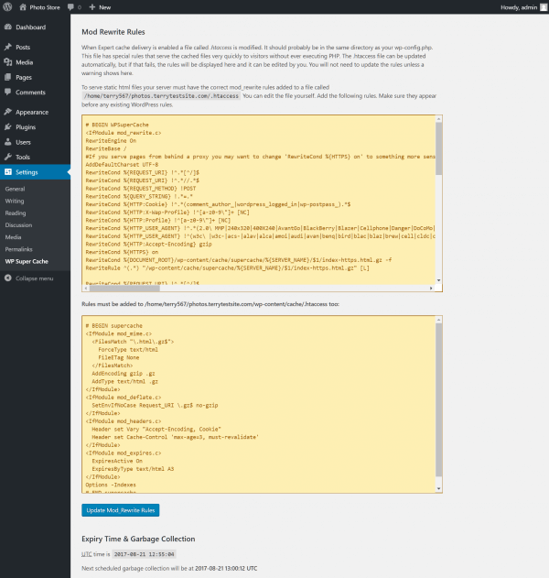Click 'AddDefaultCharset UTF-8' line
This screenshot has width=549, height=578.
pos(122,164)
